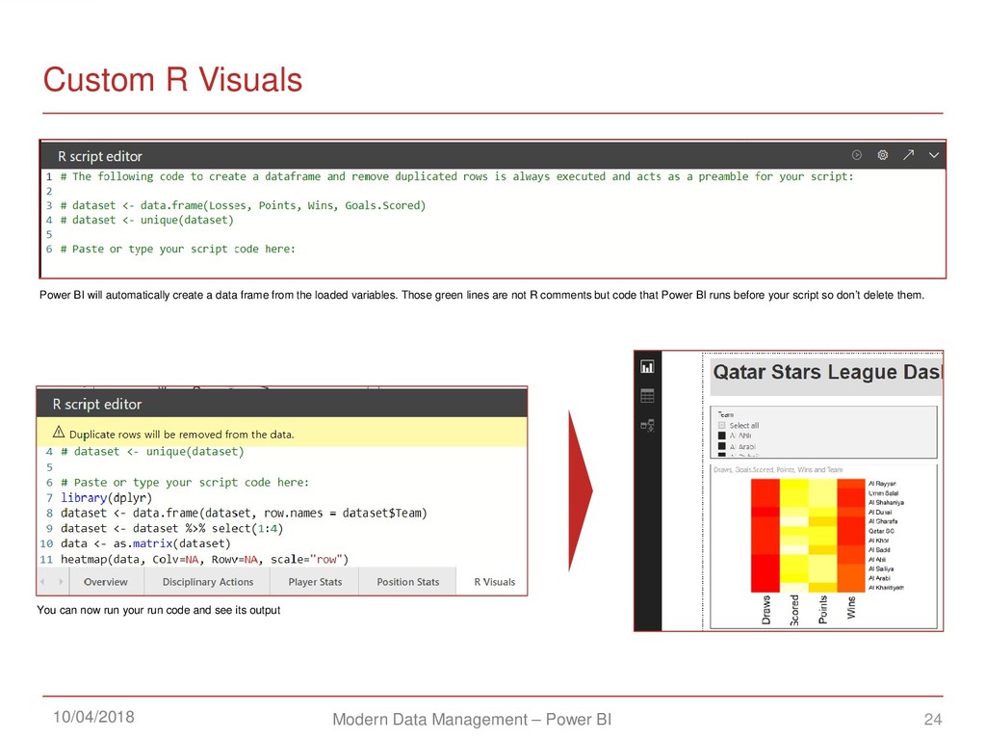This screenshot has height=740, width=986.
Task: Open the Overview page tab
Action: point(106,582)
